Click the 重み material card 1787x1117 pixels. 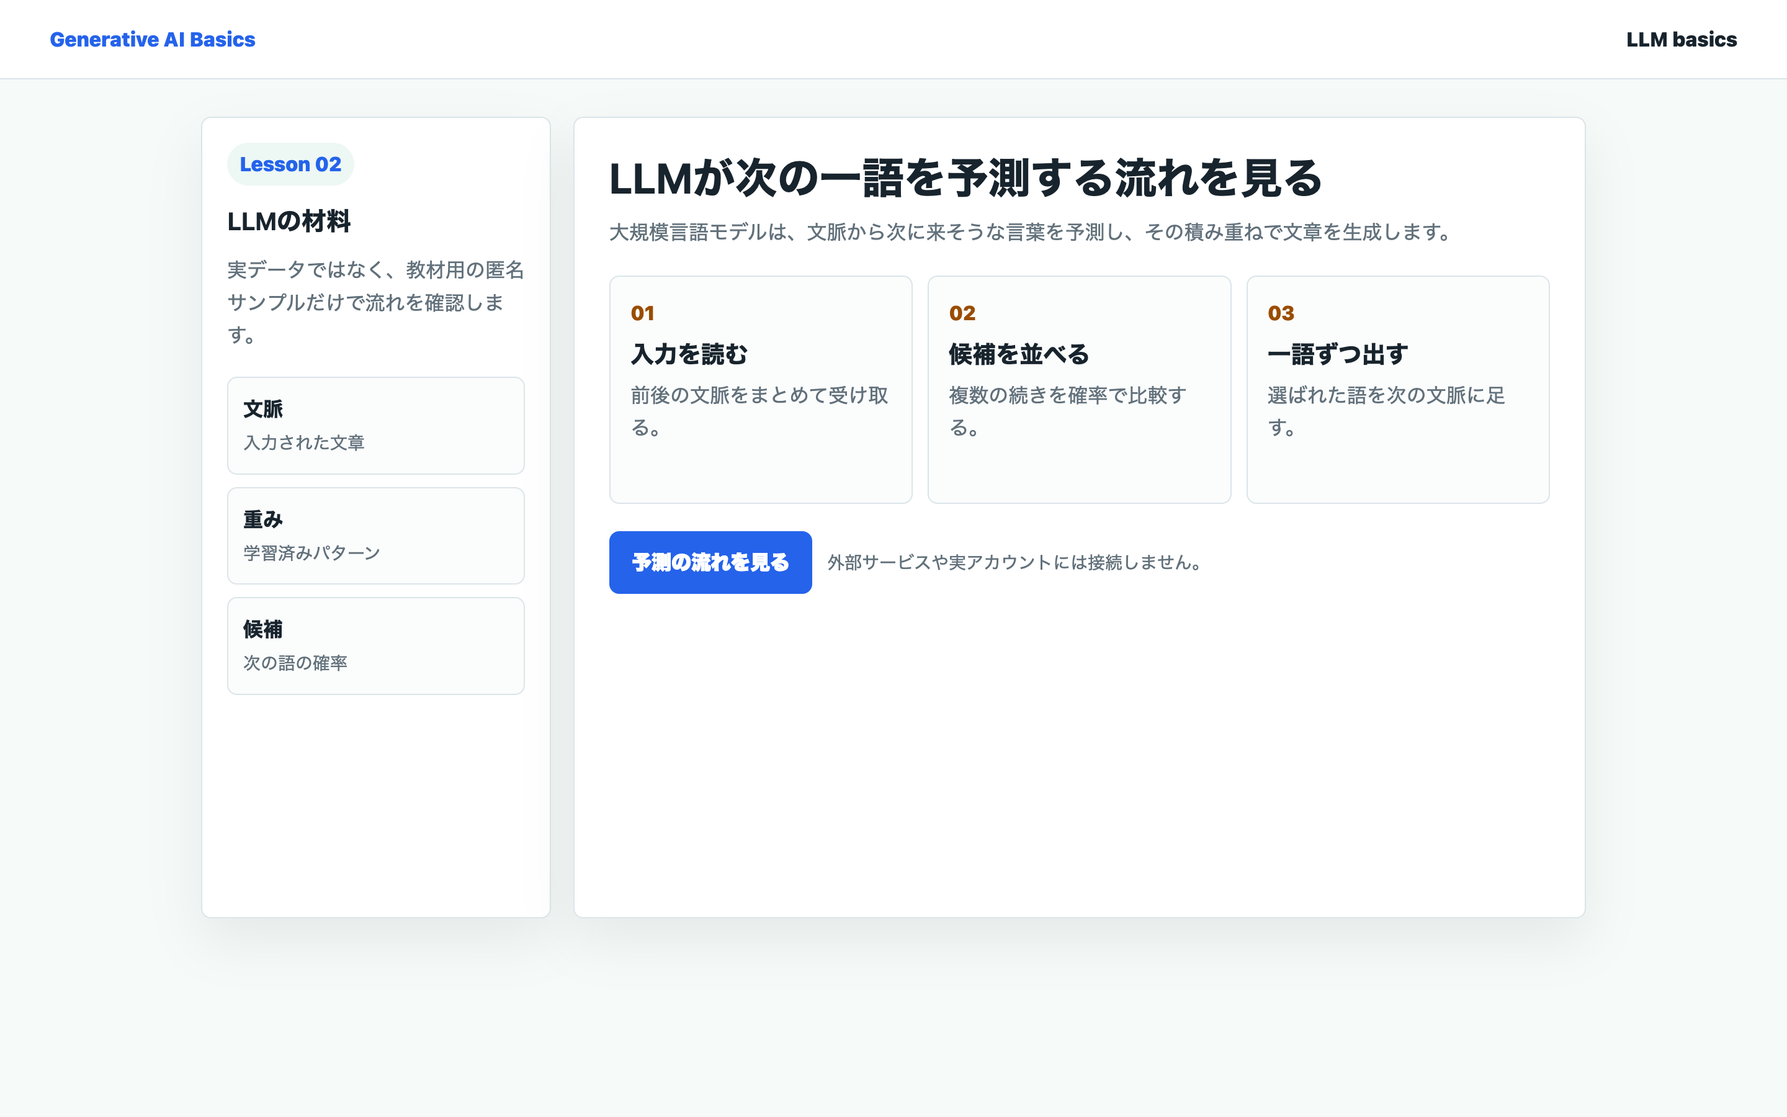pos(376,536)
